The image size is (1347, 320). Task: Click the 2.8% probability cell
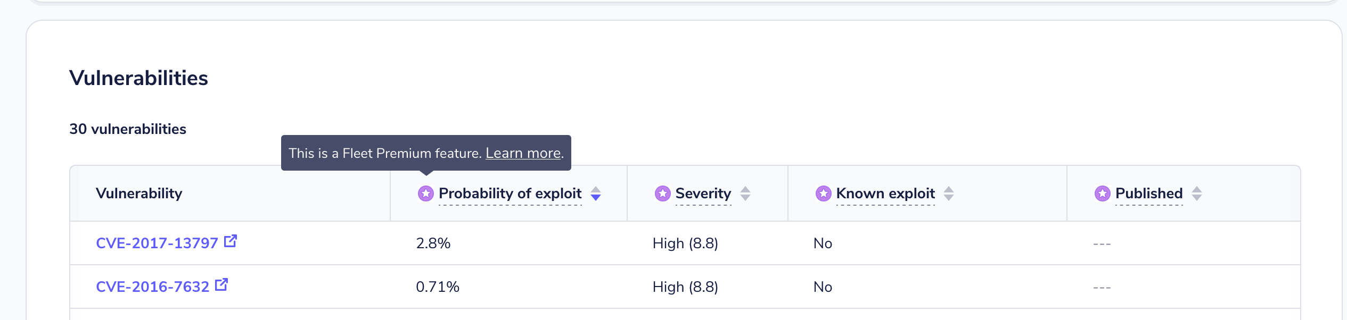click(x=433, y=243)
